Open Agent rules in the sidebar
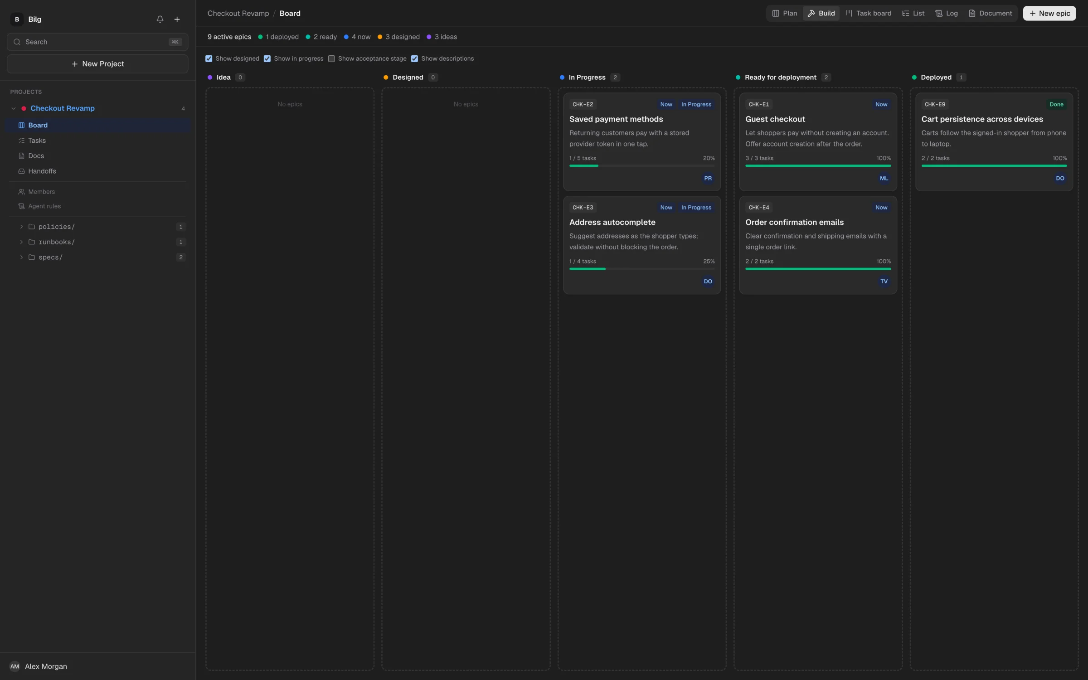Screen dimensions: 1088x680 click(x=97, y=206)
